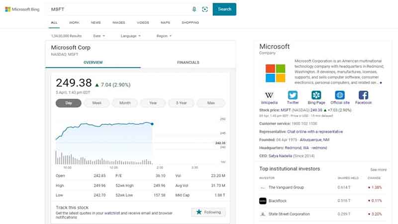Screen dimensions: 398x224
Task: Click See more for institutional investors
Action: [378, 170]
